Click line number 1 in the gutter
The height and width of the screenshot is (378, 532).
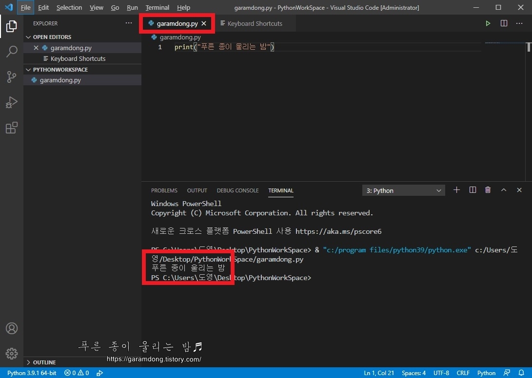pos(160,47)
